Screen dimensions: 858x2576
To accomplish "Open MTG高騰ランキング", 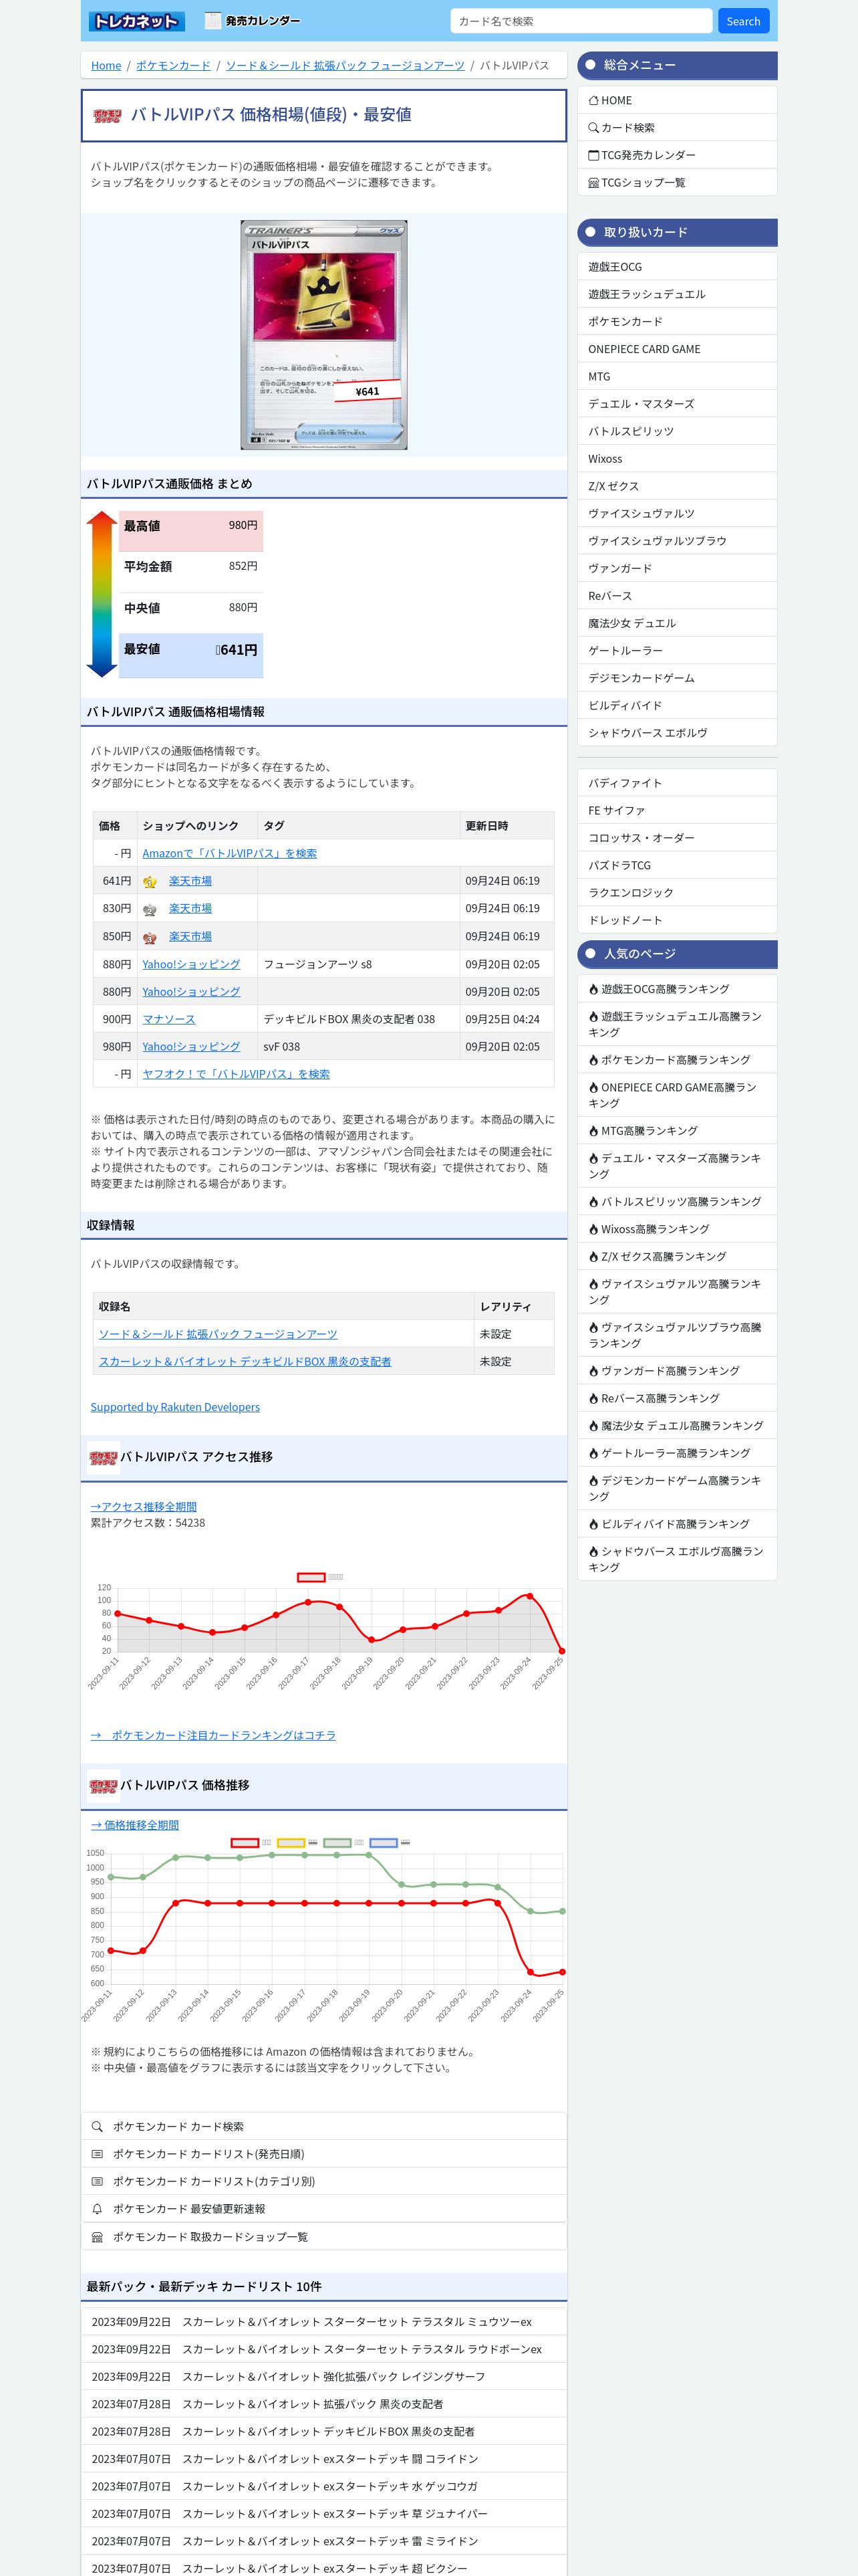I will coord(677,1131).
